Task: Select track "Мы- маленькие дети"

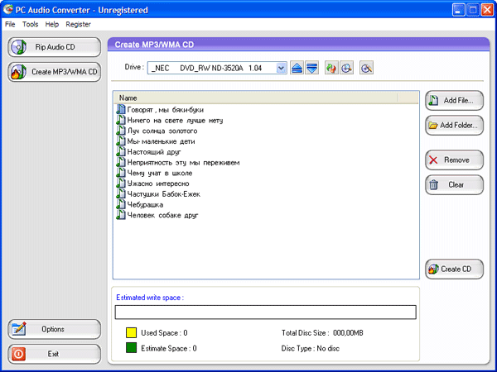Action: point(156,141)
